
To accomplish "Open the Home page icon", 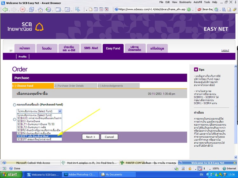I will click(x=40, y=10).
